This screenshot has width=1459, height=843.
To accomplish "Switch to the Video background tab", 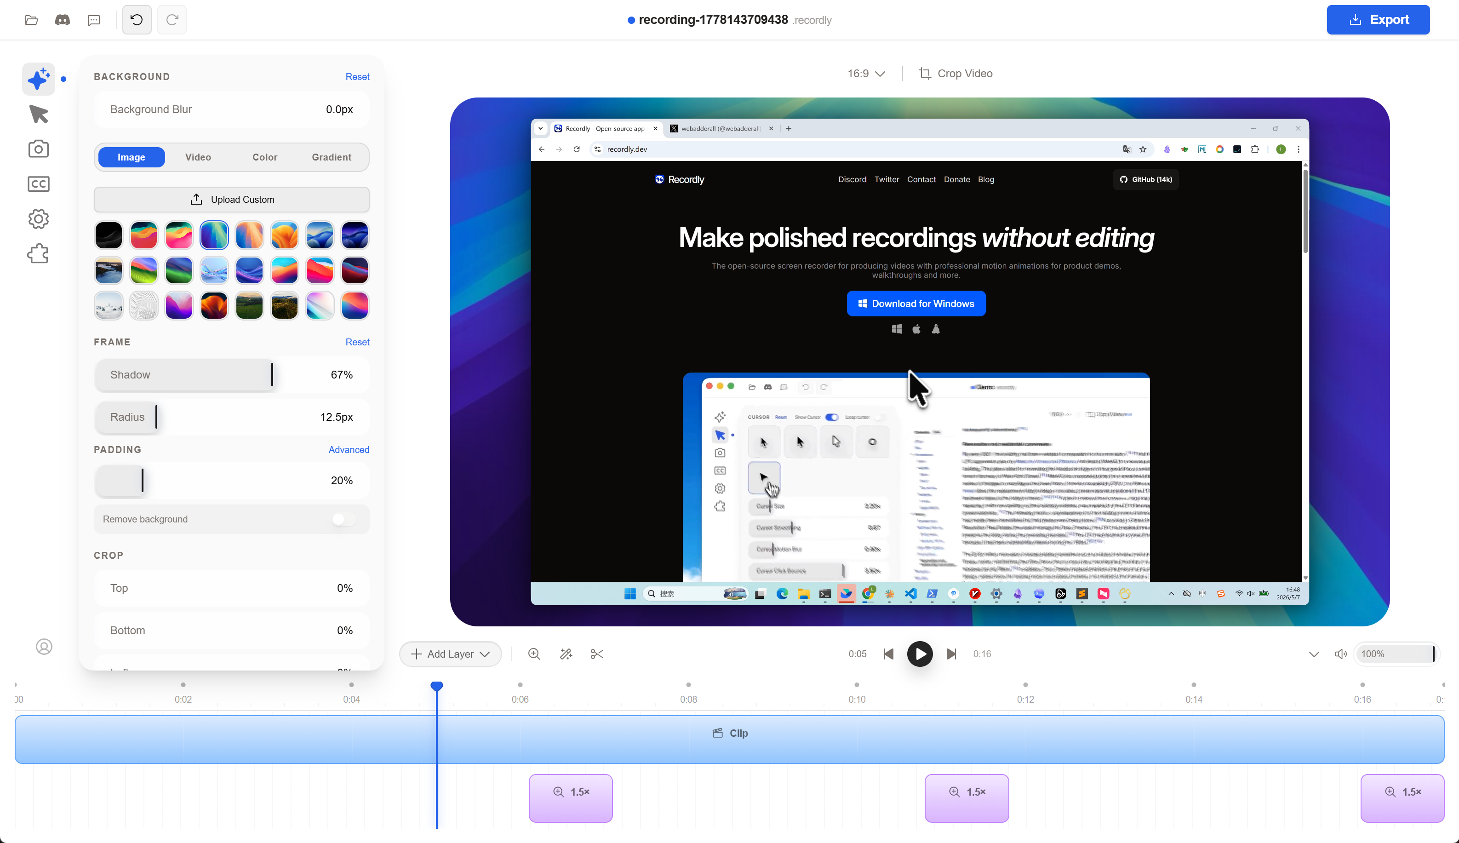I will tap(198, 157).
